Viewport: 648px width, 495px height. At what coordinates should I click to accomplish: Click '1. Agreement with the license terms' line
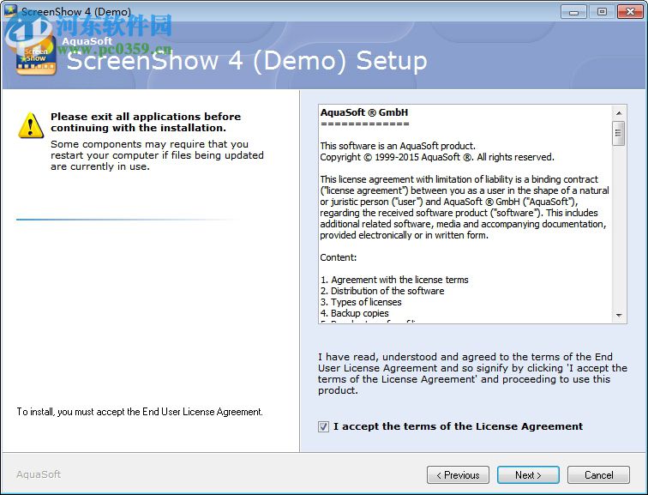(394, 280)
